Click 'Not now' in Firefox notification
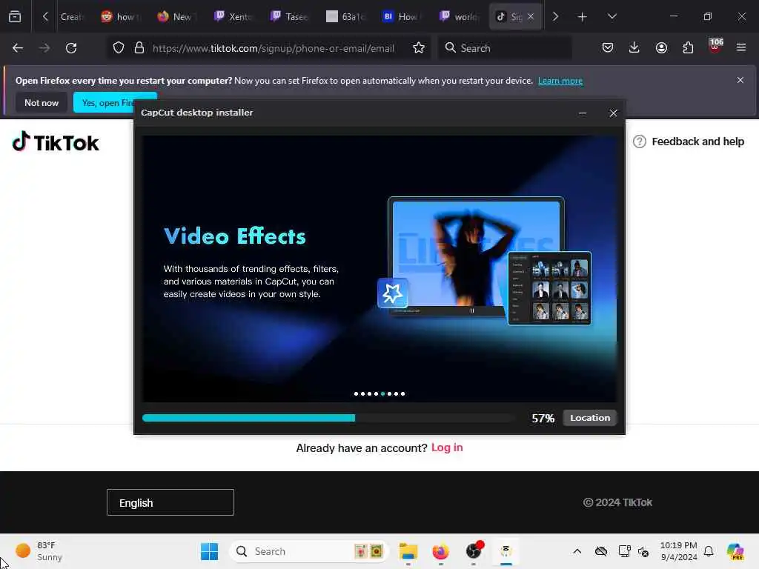 tap(42, 102)
